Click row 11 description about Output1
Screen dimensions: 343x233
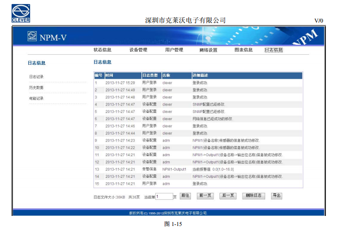pyautogui.click(x=238, y=155)
